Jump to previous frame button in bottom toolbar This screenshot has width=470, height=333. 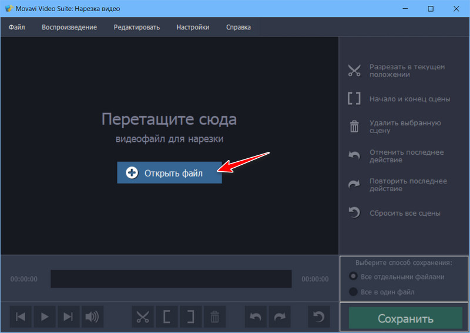point(21,317)
